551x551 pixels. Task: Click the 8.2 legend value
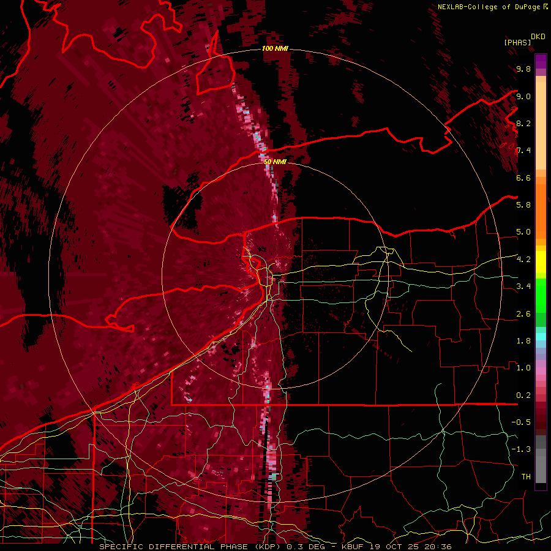(523, 123)
